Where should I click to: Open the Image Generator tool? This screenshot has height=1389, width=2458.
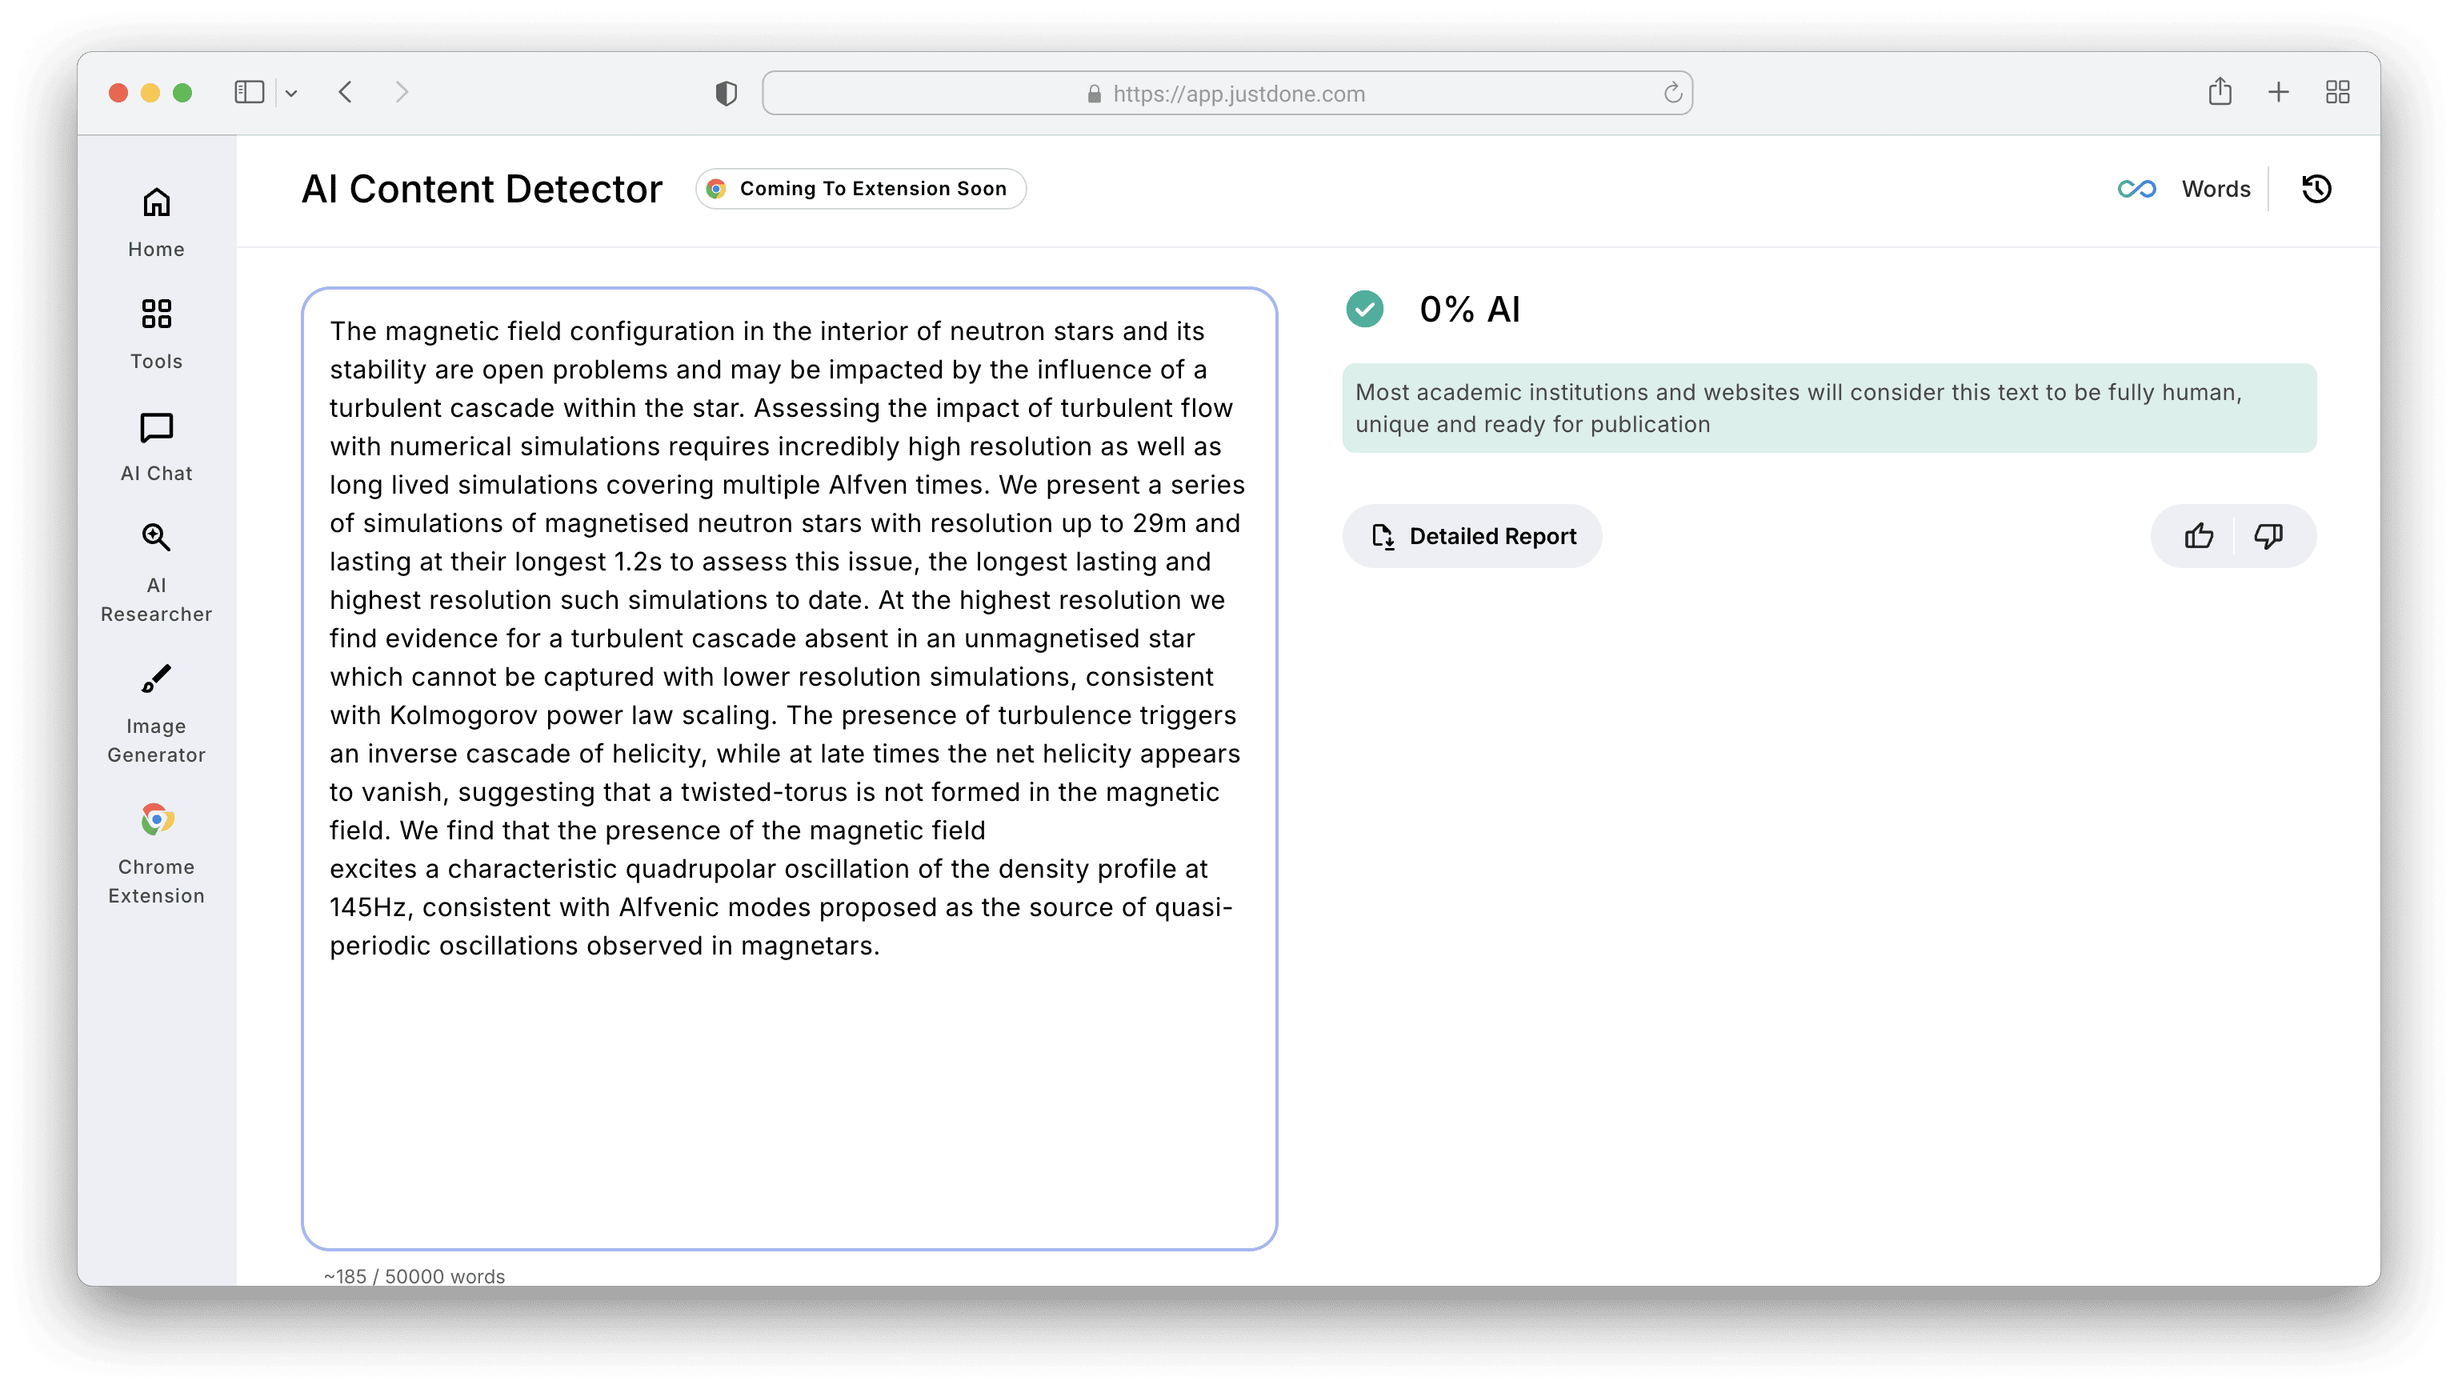157,714
